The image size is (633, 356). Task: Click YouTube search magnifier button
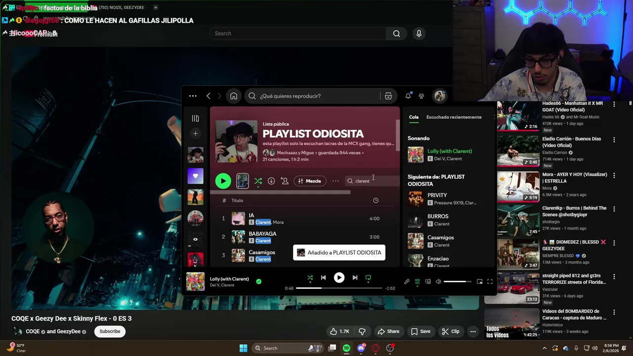click(397, 34)
